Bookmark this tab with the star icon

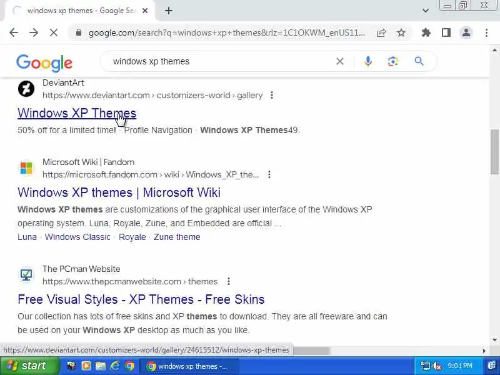click(x=401, y=32)
